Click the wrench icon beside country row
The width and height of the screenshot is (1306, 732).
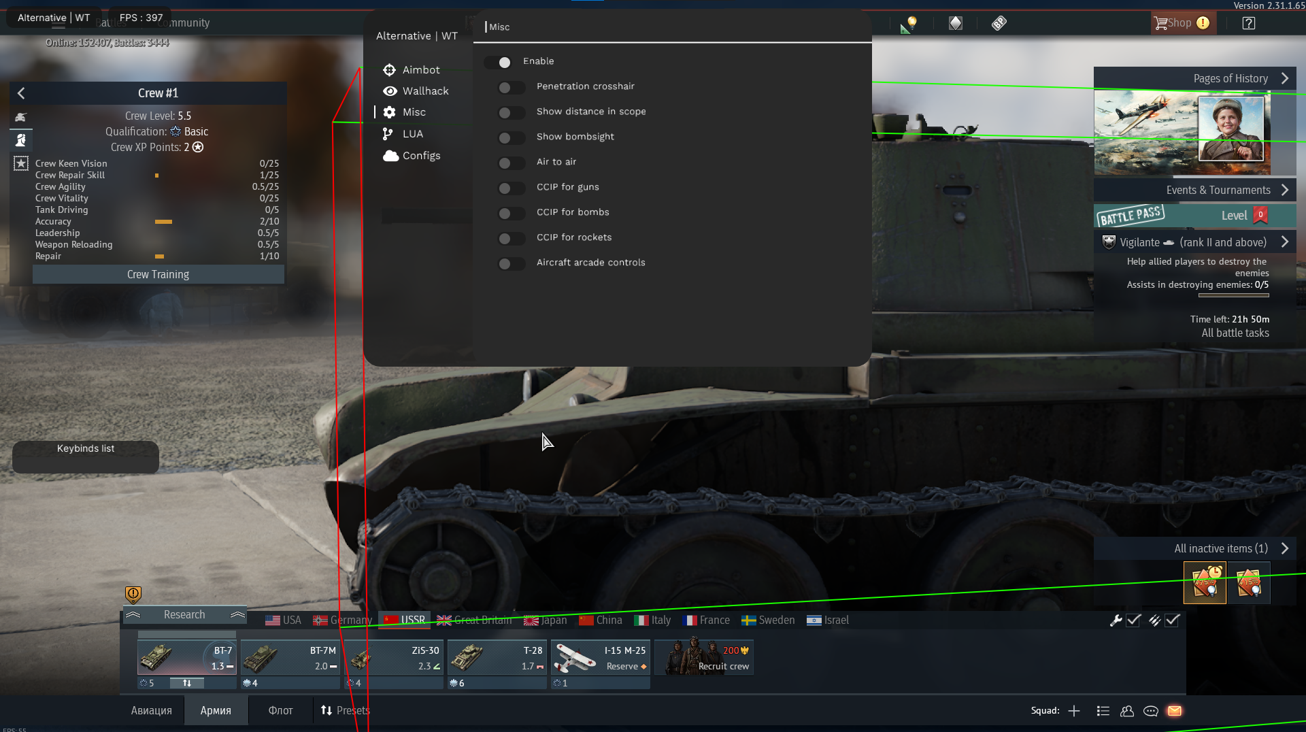click(x=1116, y=620)
